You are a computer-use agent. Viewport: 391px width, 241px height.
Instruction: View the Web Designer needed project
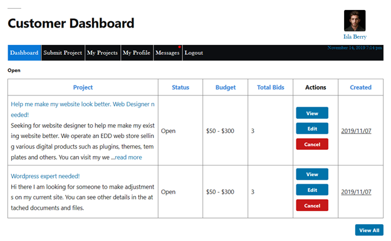[312, 113]
